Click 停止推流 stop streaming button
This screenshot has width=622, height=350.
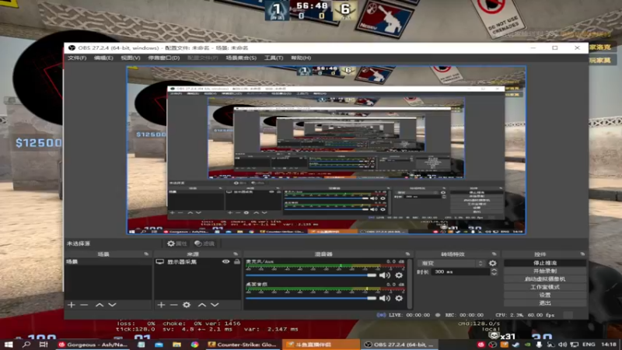[545, 263]
